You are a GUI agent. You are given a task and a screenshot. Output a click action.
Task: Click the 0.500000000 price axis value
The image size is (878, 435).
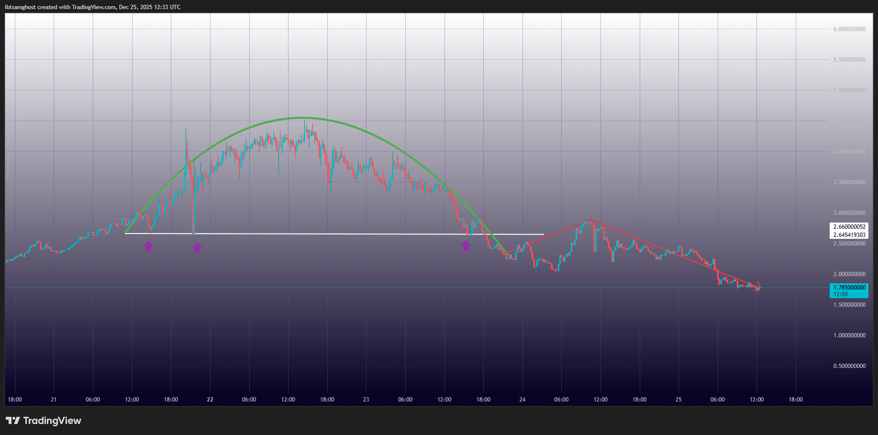click(x=849, y=366)
